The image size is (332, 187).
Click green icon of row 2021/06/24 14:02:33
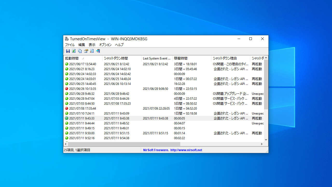click(67, 74)
